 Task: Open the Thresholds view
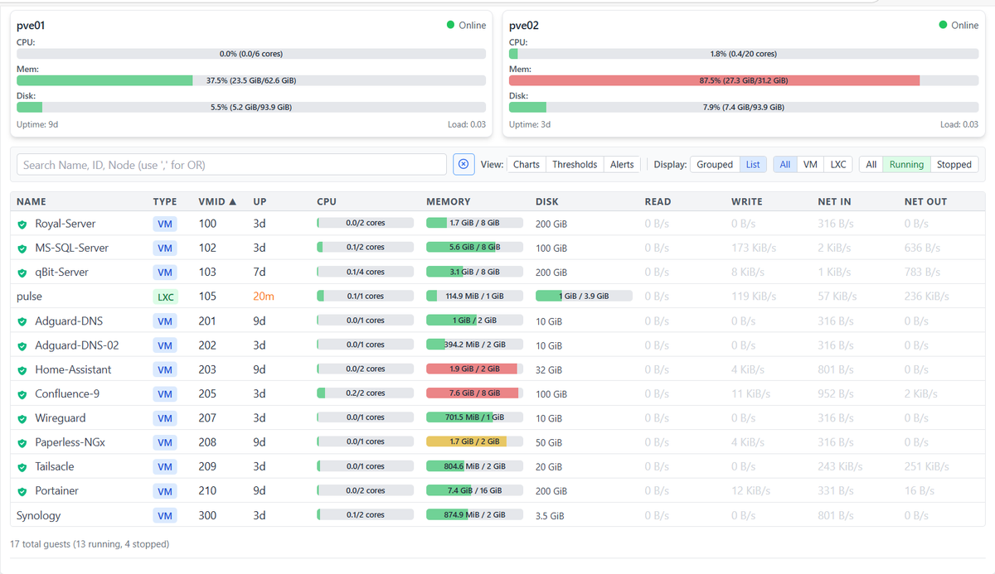575,164
